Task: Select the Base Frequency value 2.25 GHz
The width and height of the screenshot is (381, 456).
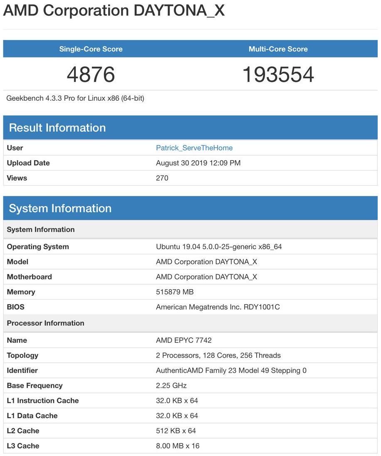Action: point(169,385)
